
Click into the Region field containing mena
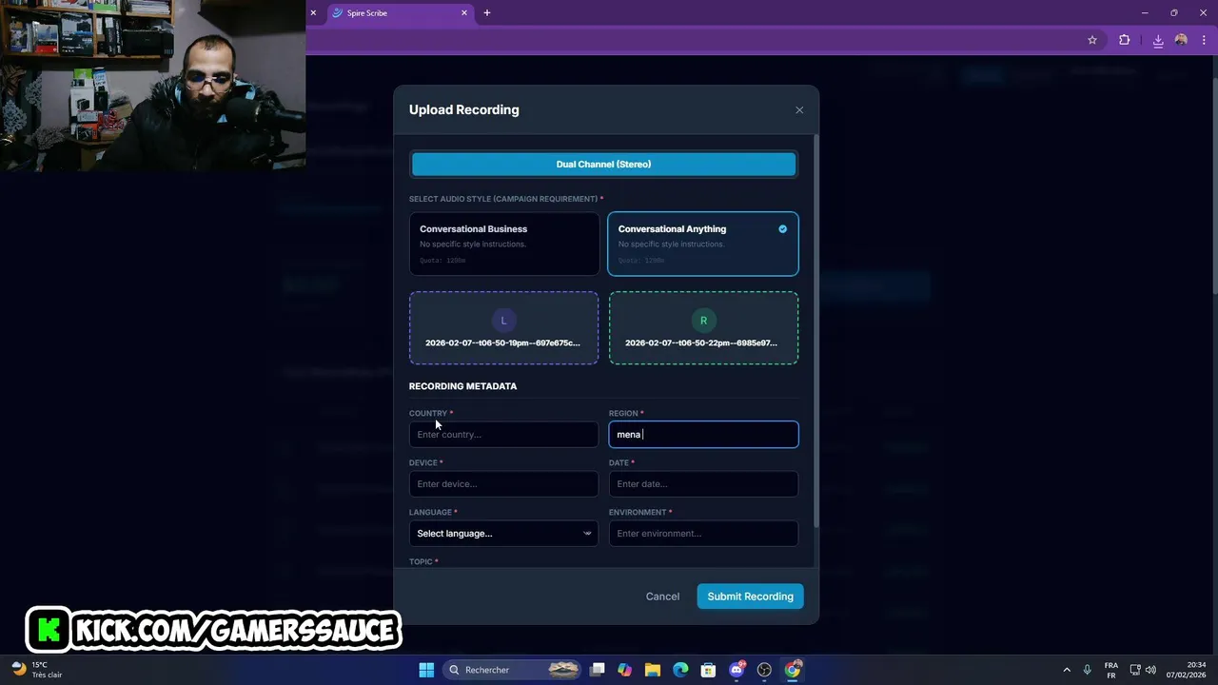tap(703, 435)
